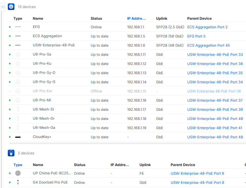The image size is (246, 188).
Task: Open USW-Enterprise-48-PoE Port 37 link
Action: pyautogui.click(x=215, y=100)
